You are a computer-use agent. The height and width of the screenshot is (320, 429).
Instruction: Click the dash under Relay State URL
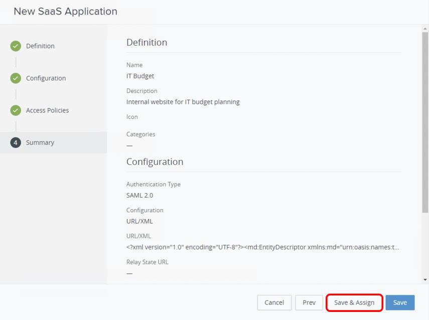[129, 273]
